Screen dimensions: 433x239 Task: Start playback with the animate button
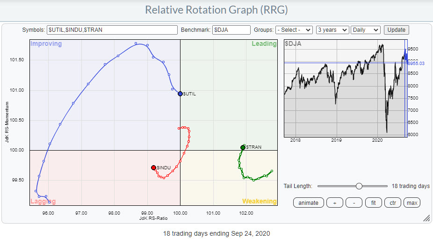[309, 203]
